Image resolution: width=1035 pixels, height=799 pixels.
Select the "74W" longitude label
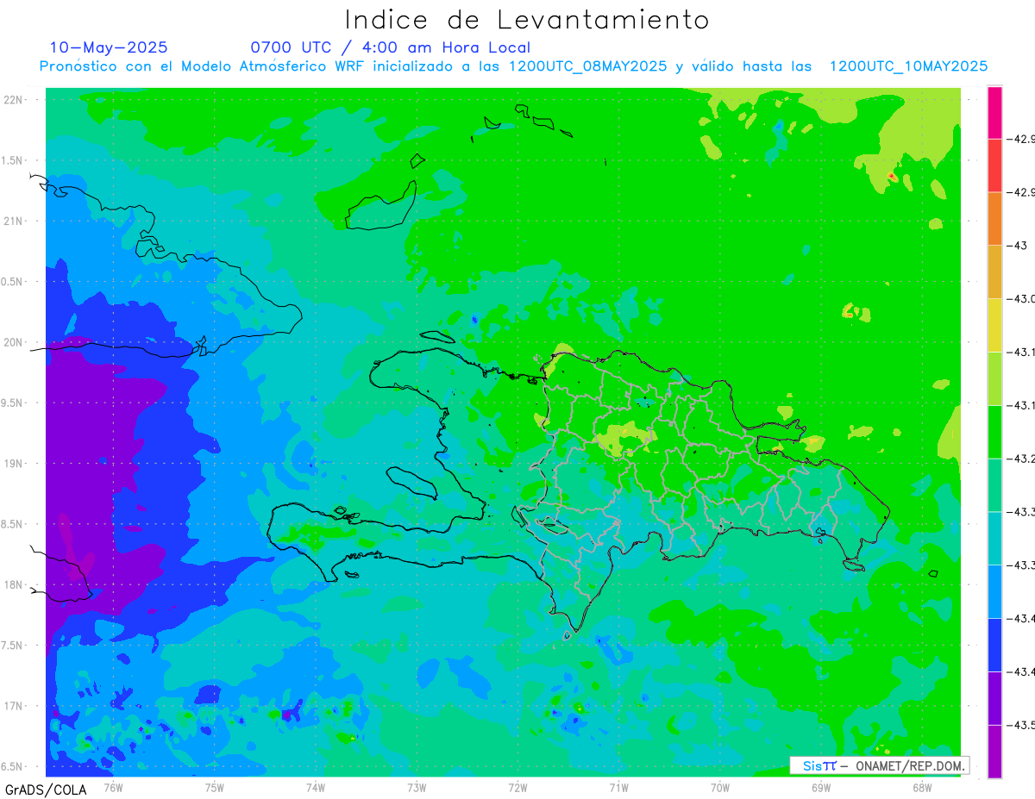(x=315, y=787)
